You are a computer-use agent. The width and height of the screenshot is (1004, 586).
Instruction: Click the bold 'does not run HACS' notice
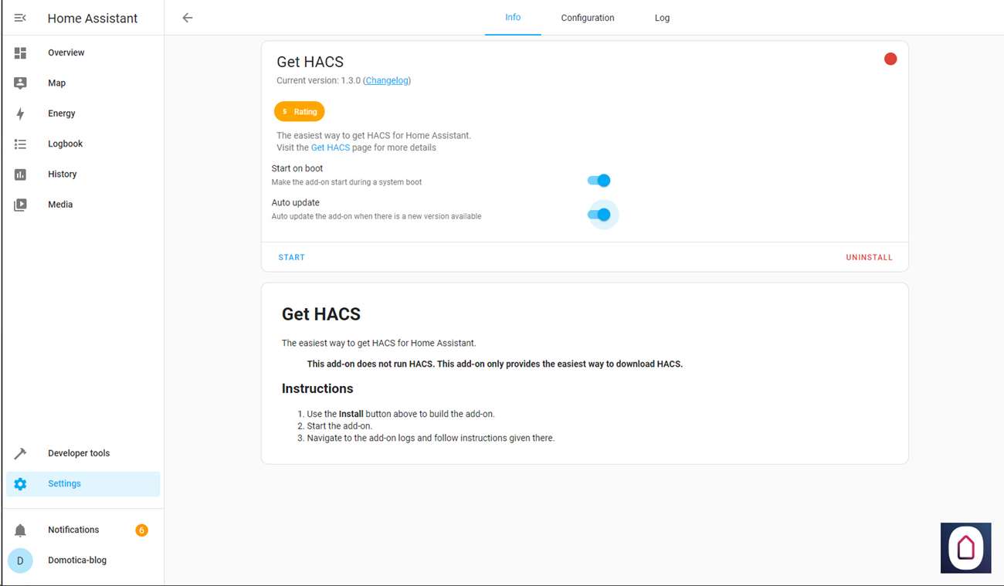(495, 364)
